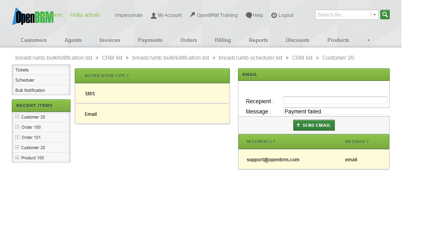Open Scheduler in the left sidebar
This screenshot has height=250, width=425.
pyautogui.click(x=25, y=80)
